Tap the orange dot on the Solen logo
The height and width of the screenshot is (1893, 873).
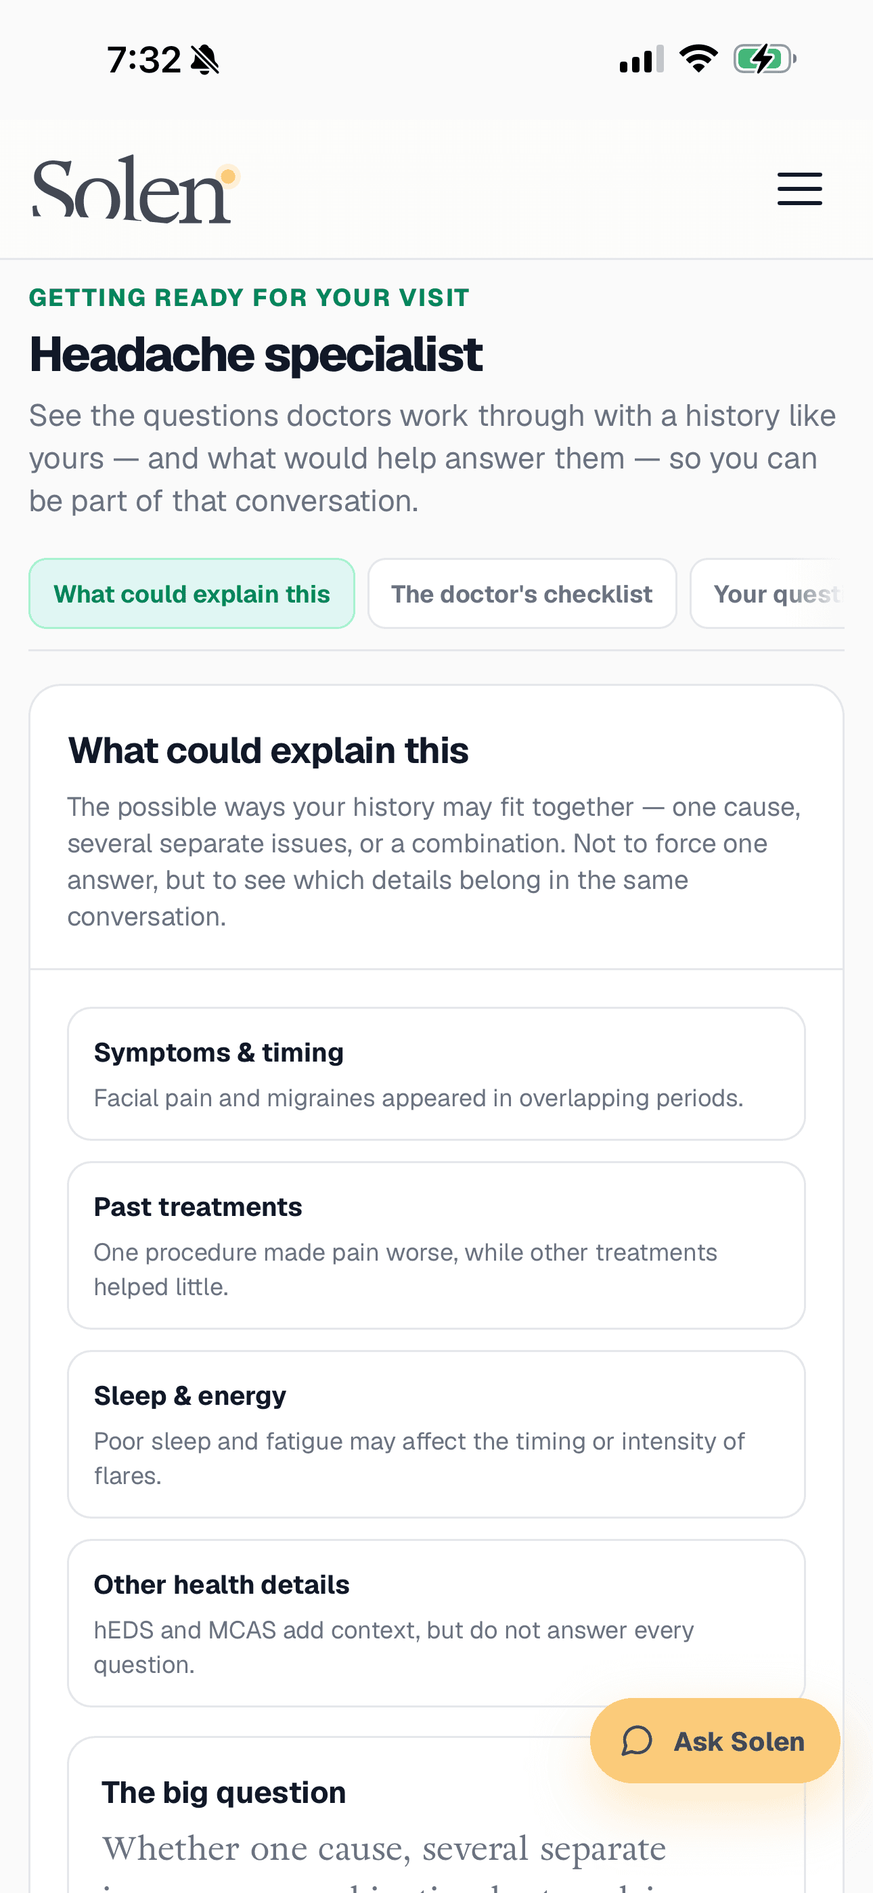click(x=228, y=176)
